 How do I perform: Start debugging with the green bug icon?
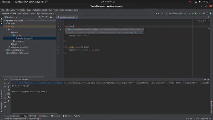[x=193, y=13]
